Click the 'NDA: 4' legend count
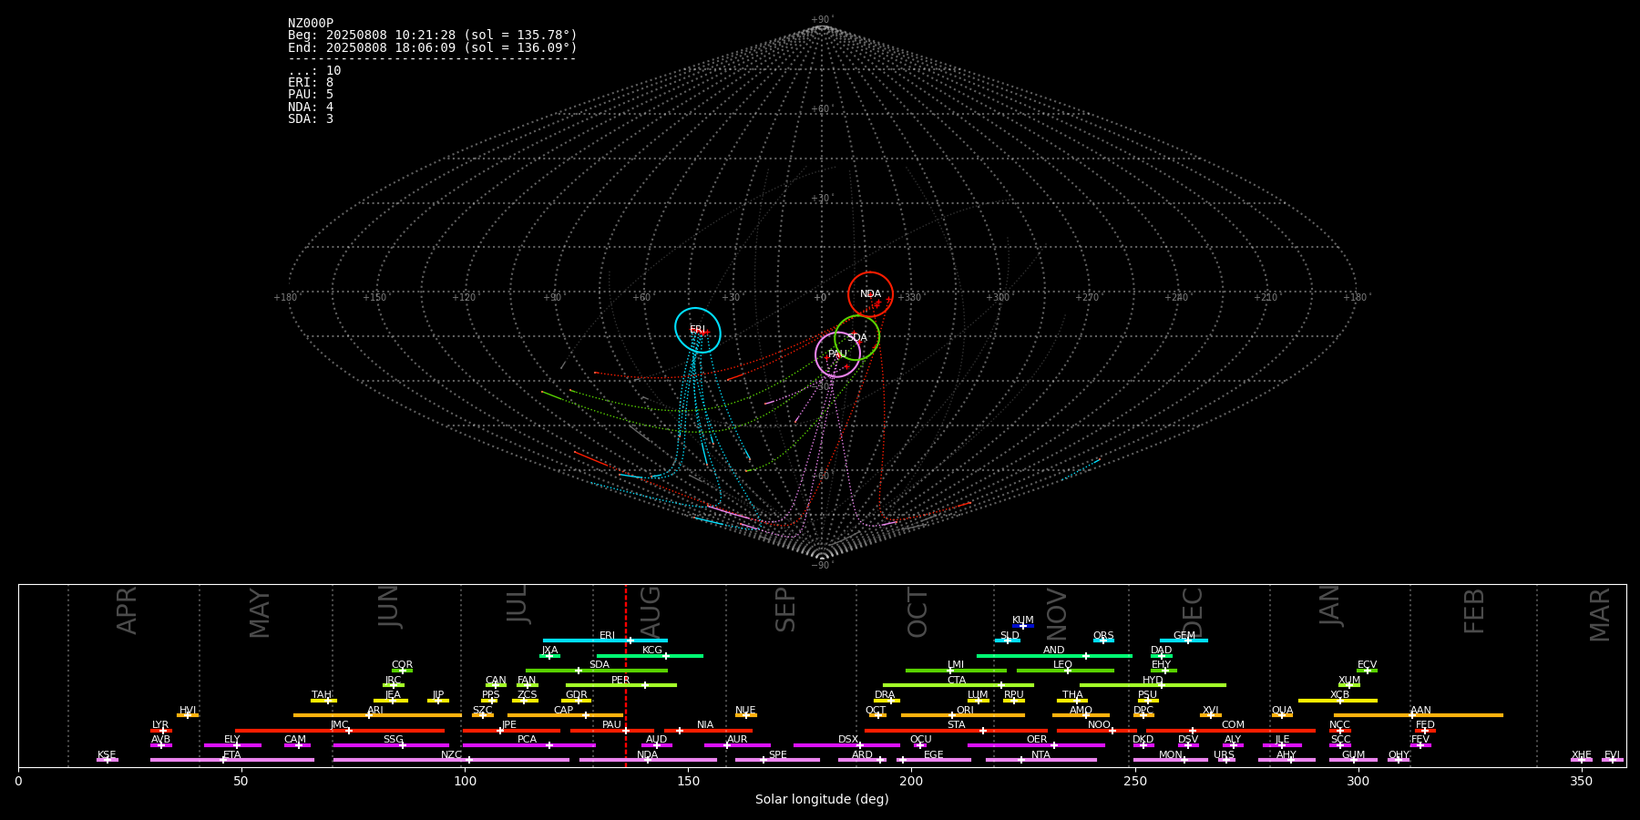 pos(311,108)
